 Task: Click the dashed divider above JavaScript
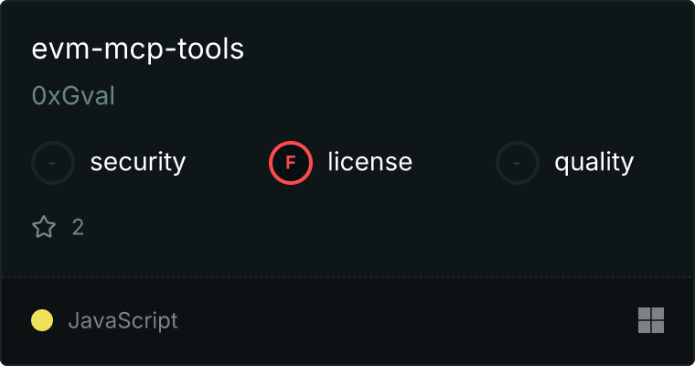point(347,277)
